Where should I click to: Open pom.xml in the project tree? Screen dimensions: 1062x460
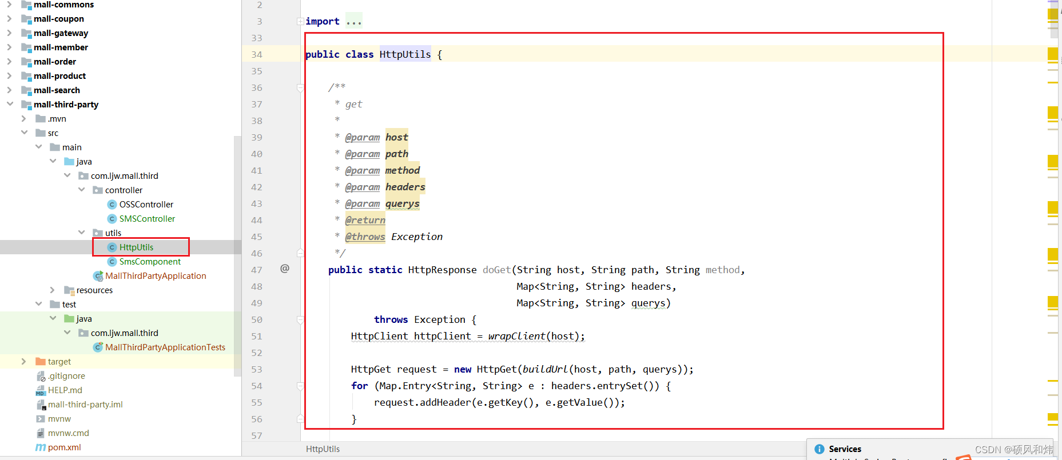pos(65,447)
